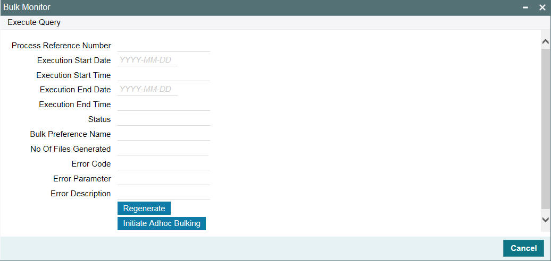Viewport: 551px width, 261px height.
Task: Click the Status input field
Action: click(x=163, y=119)
